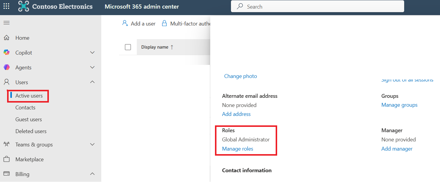Open Agents label in sidebar
This screenshot has width=440, height=182.
tap(23, 68)
